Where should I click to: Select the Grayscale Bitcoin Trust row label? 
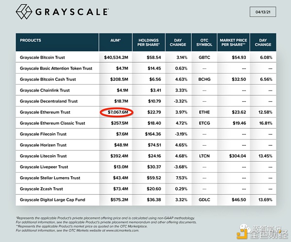42,58
